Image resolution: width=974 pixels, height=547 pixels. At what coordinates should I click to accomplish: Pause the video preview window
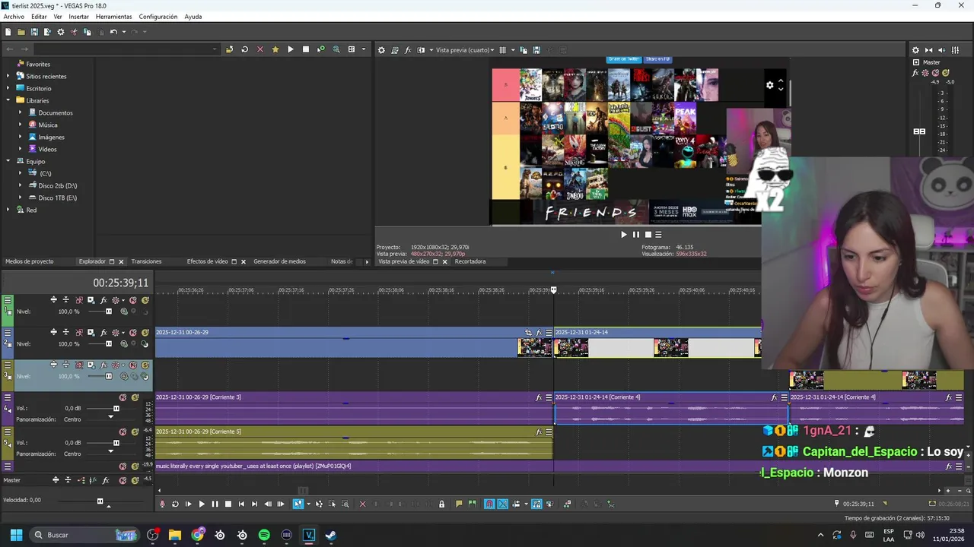point(636,235)
